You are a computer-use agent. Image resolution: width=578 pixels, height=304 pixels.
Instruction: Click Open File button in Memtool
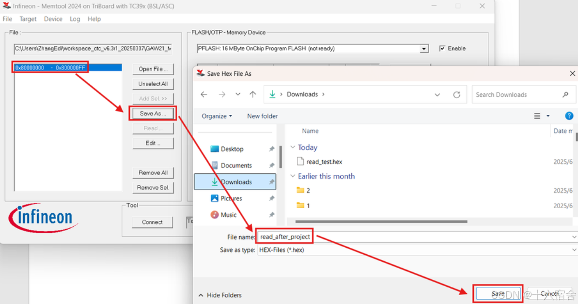pos(153,69)
